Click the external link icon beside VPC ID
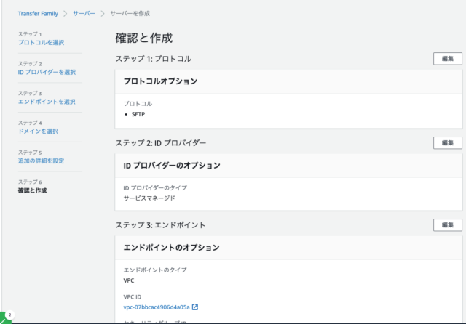The image size is (466, 324). point(195,307)
